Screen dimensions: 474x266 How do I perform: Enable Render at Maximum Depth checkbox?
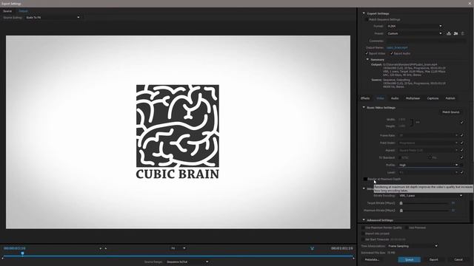[x=365, y=179]
